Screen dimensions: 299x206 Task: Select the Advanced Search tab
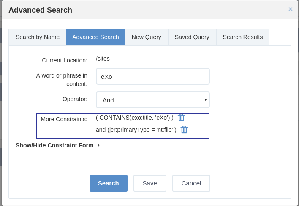[x=95, y=37]
